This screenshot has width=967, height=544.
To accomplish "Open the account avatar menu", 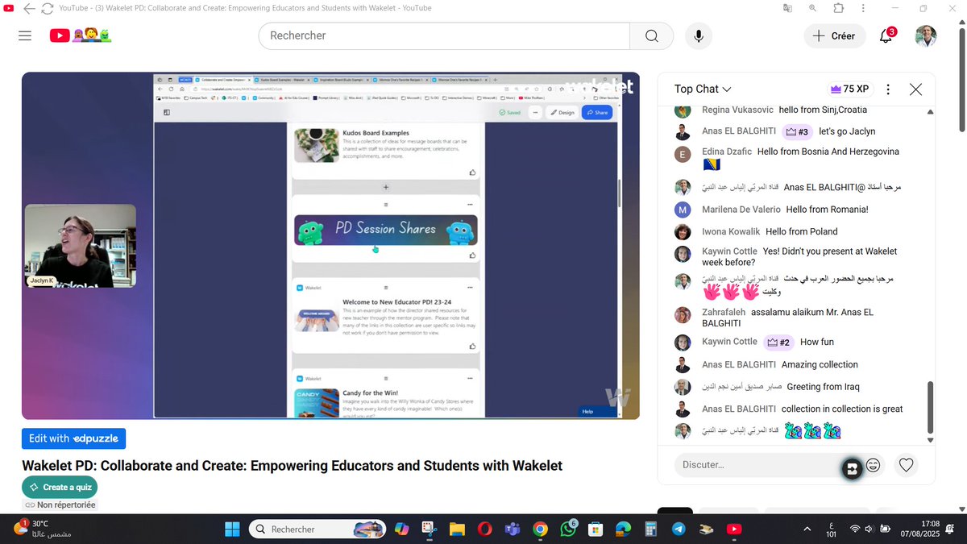I will click(x=925, y=36).
